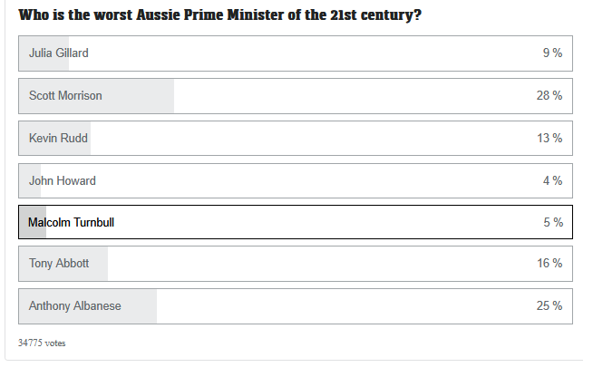Screen dimensions: 593x377
Task: Pick the John Howard poll option
Action: click(x=296, y=180)
